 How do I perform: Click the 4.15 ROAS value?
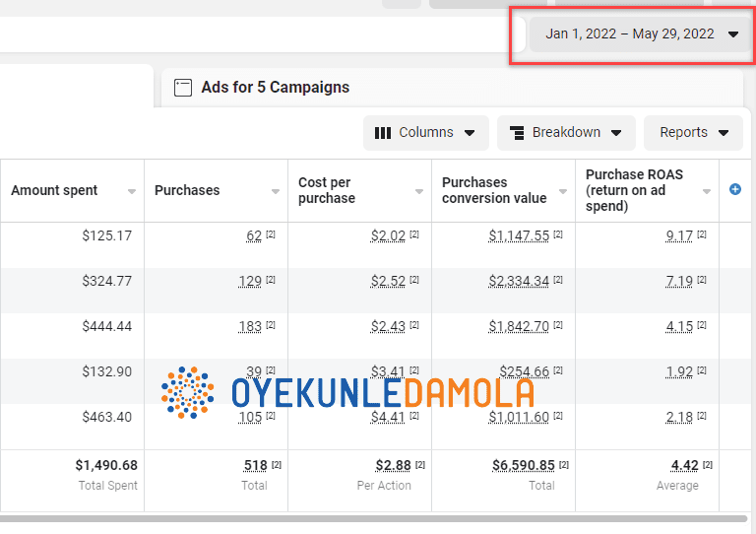[679, 326]
